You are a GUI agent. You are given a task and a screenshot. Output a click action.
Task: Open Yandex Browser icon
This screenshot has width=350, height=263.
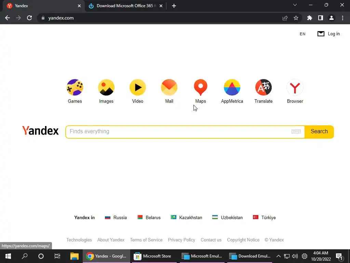[295, 87]
